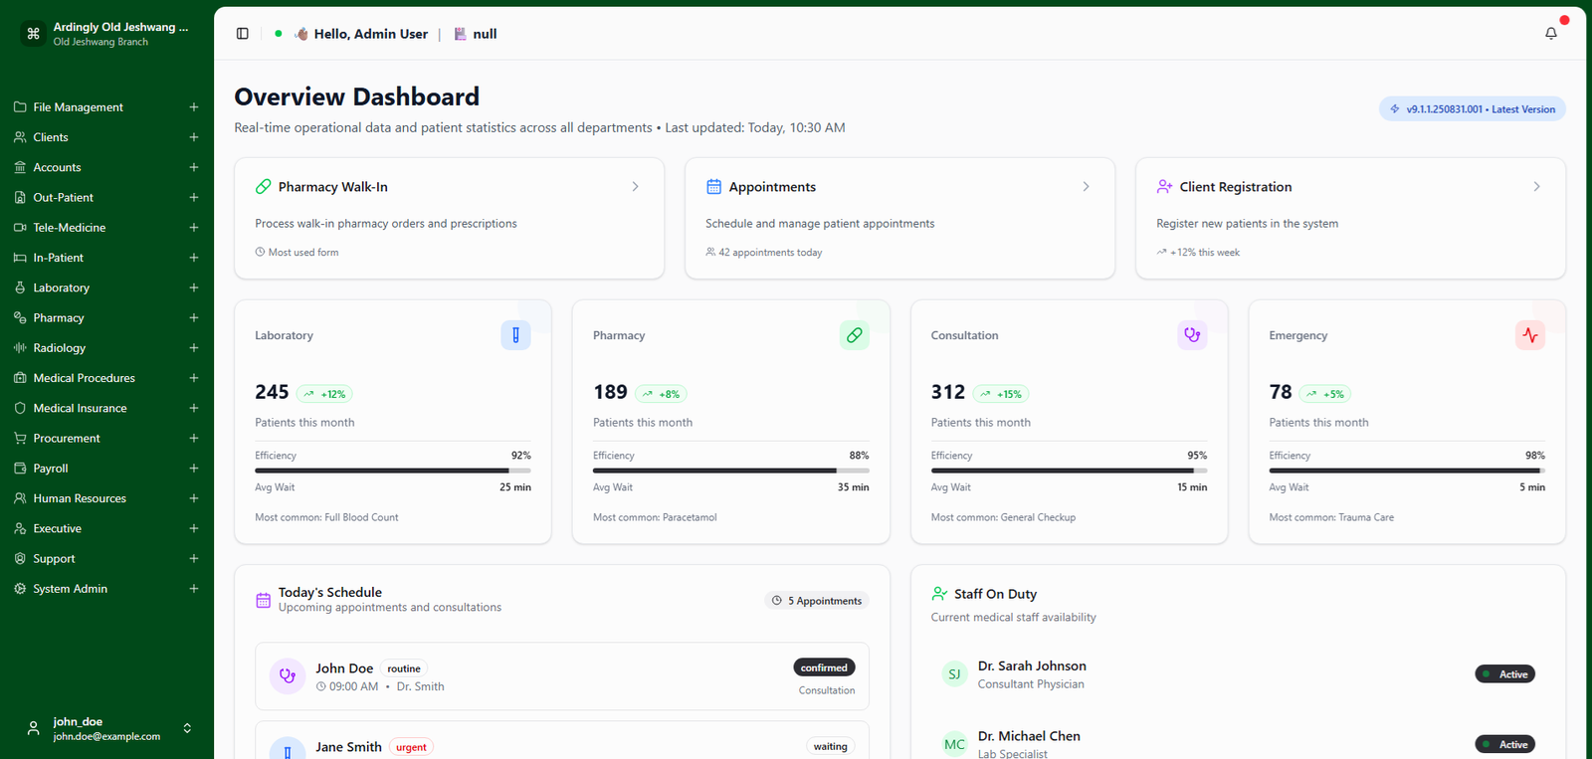Click the System Admin gear icon
The width and height of the screenshot is (1592, 759).
20,589
